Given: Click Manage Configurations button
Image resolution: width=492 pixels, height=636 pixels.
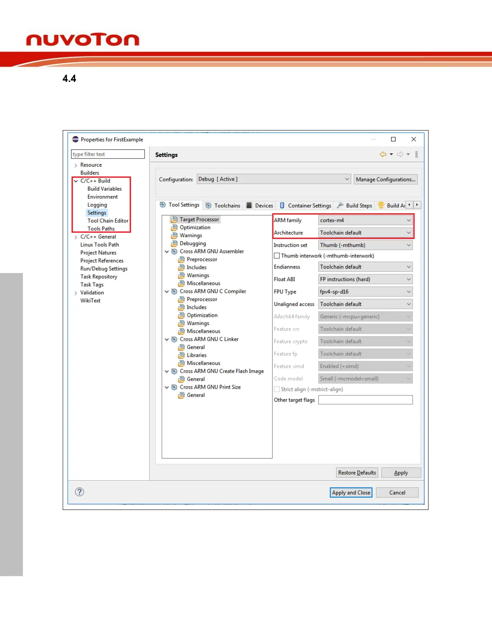Looking at the screenshot, I should tap(385, 179).
